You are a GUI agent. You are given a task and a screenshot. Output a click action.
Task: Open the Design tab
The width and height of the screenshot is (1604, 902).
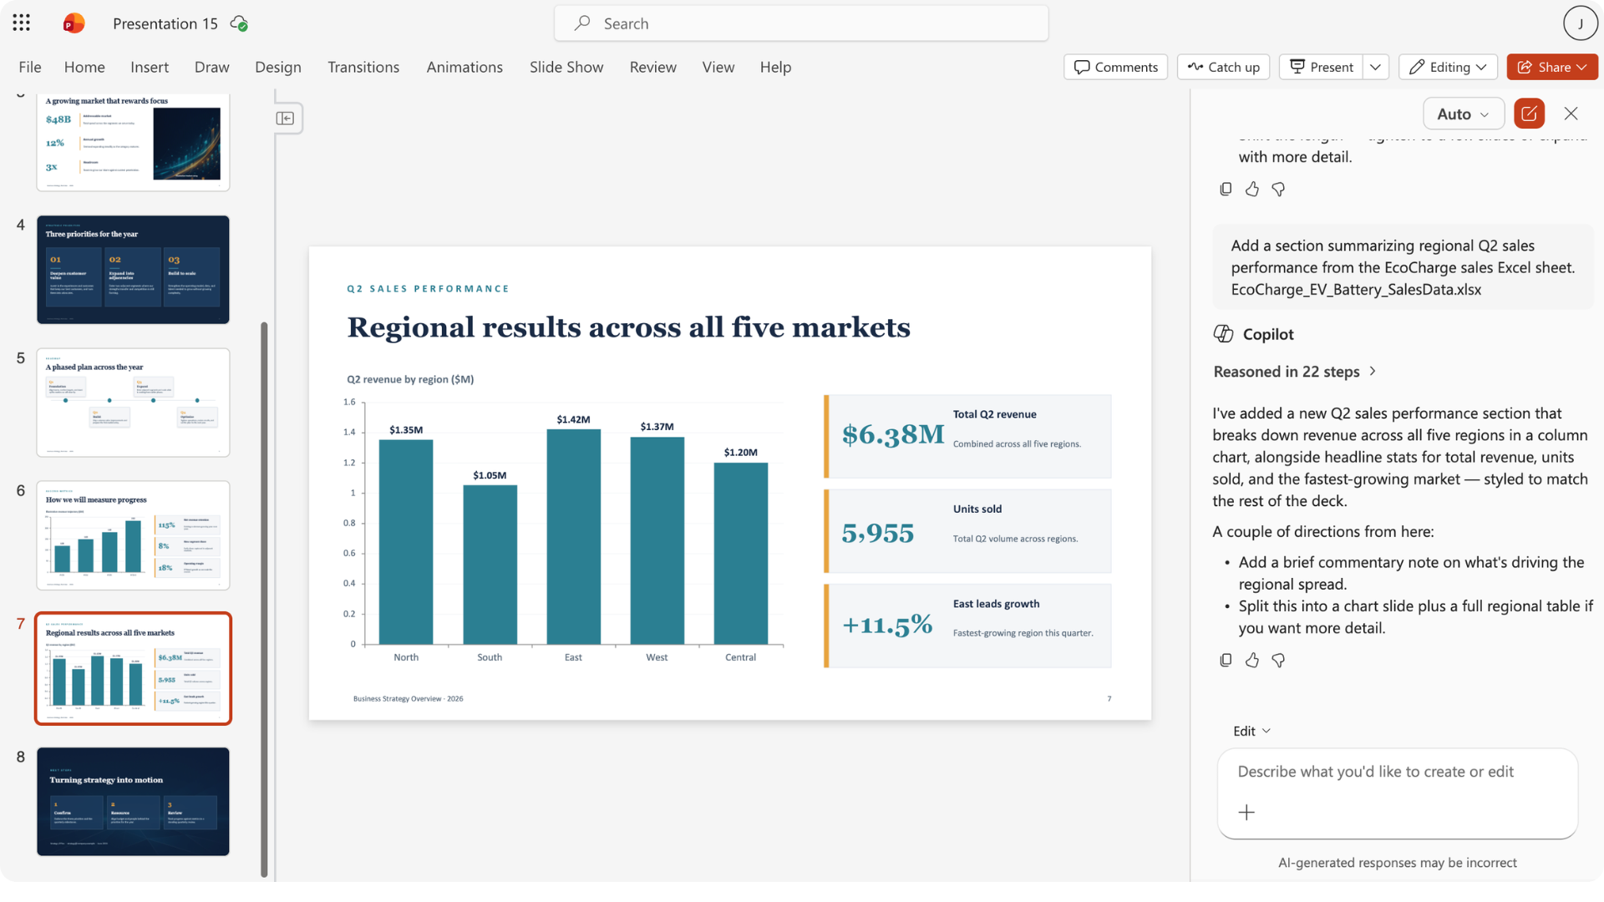(x=278, y=67)
